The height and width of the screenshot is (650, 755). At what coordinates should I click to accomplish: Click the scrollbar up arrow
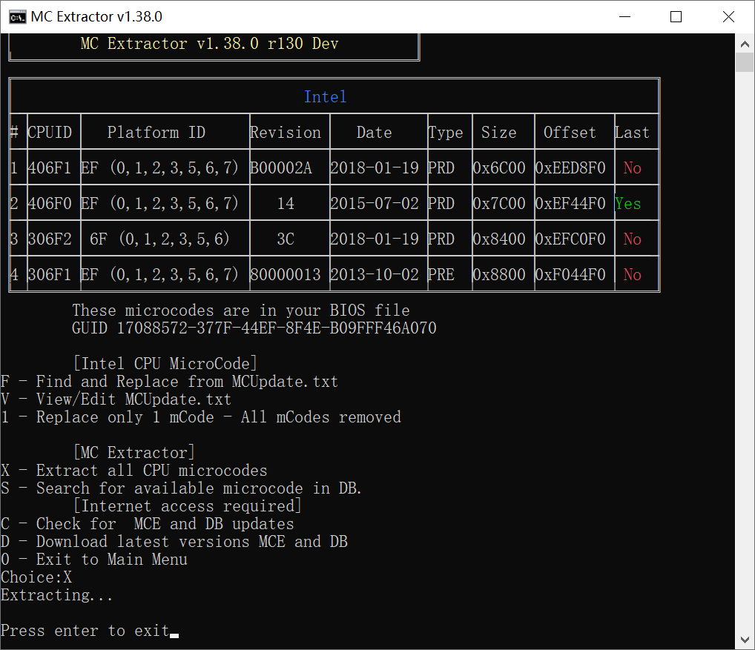[x=745, y=44]
